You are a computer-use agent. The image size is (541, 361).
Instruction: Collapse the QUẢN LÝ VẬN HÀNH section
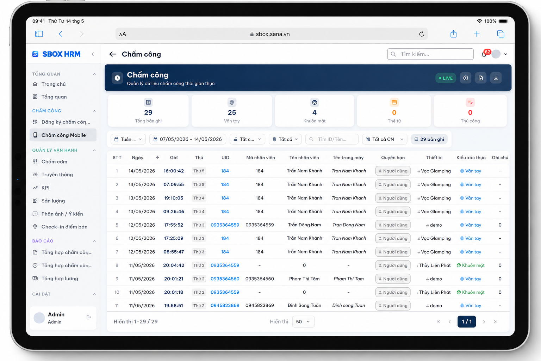94,150
